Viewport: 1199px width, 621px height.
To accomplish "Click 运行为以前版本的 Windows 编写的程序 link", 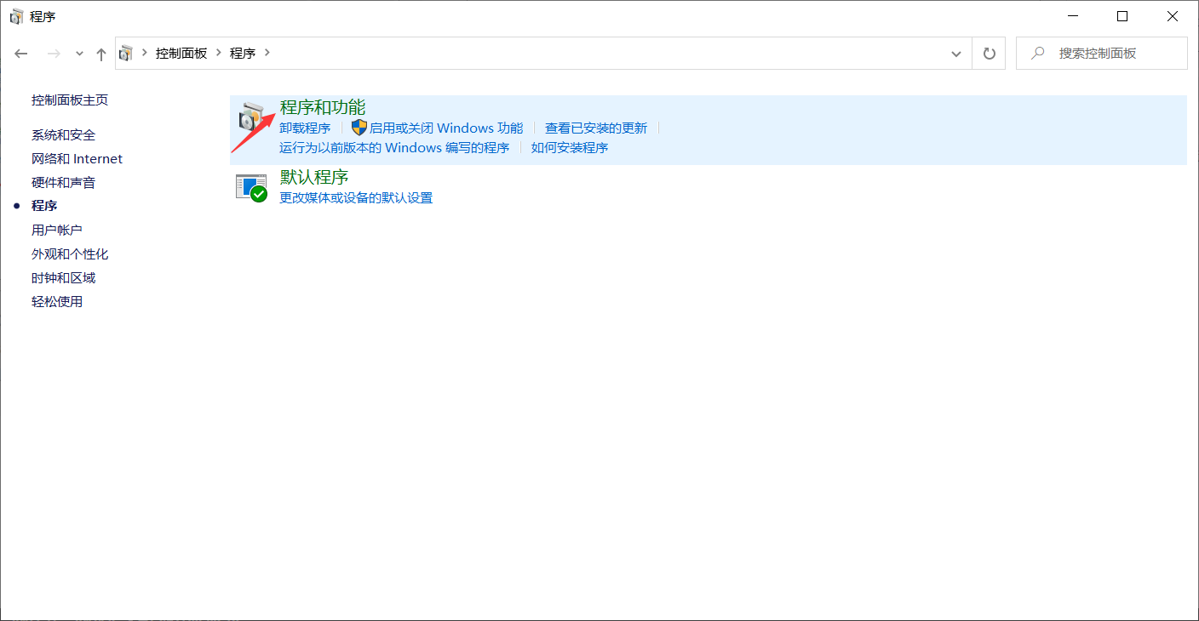I will [394, 147].
